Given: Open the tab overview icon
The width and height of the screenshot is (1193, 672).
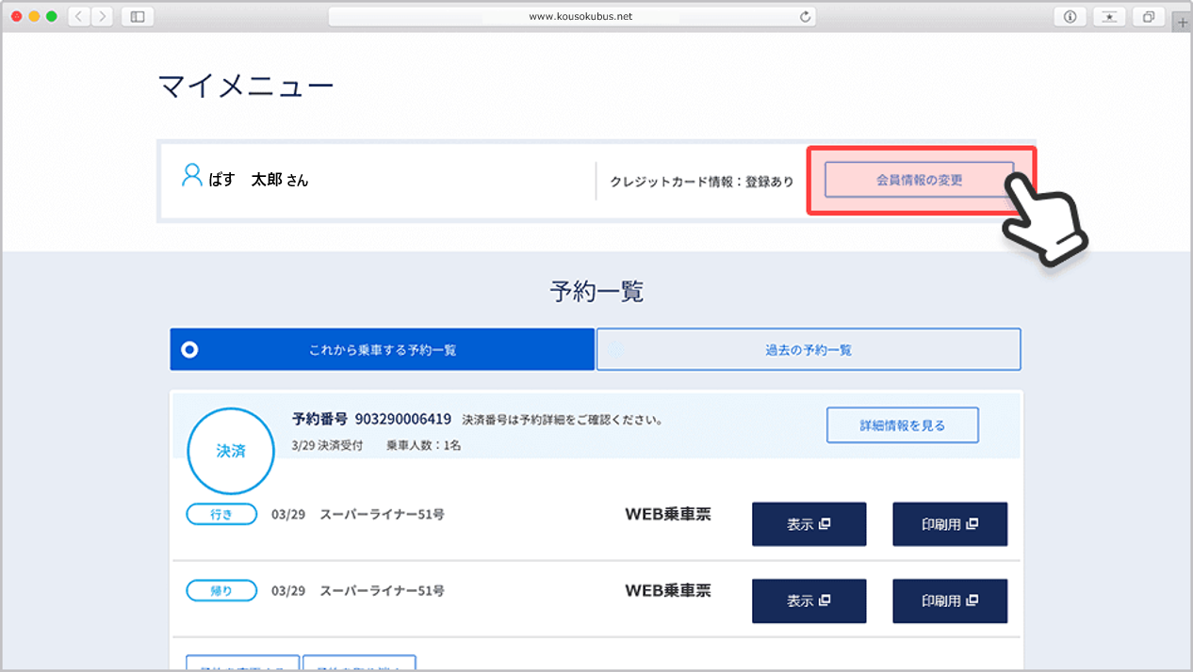Looking at the screenshot, I should point(1148,16).
